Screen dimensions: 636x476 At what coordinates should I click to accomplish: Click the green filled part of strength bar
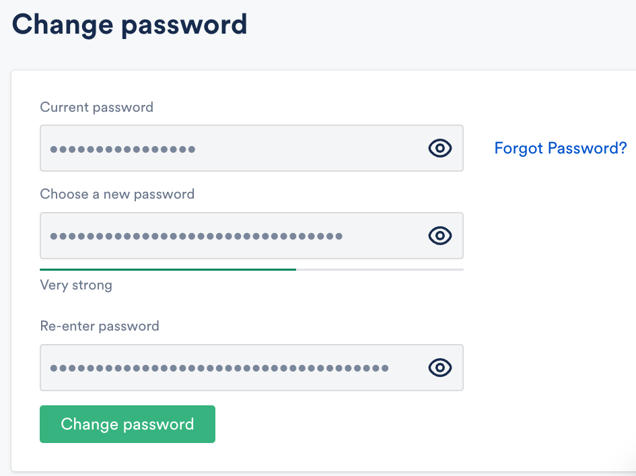coord(168,269)
